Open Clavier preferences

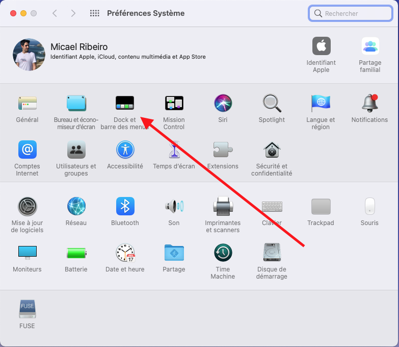272,206
